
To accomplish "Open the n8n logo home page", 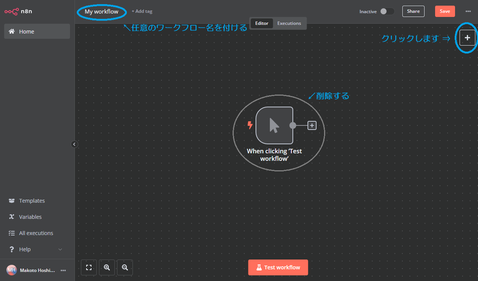I will [x=18, y=11].
